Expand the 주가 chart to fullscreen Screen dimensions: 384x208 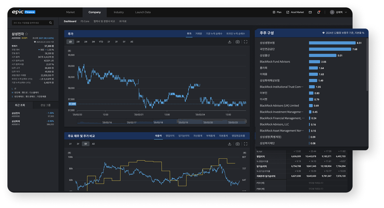pos(245,42)
